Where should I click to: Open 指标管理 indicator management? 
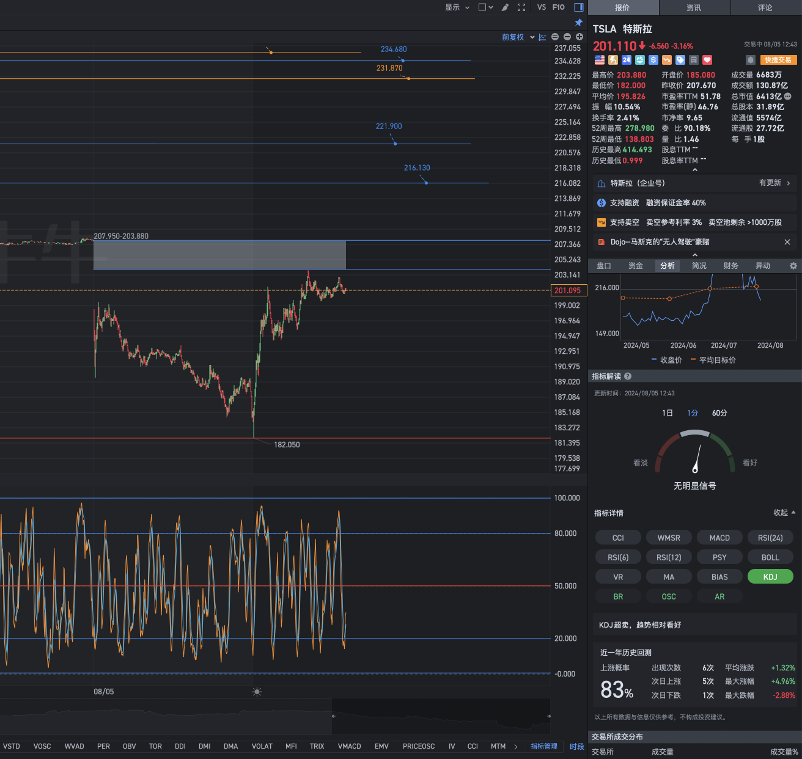tap(544, 747)
